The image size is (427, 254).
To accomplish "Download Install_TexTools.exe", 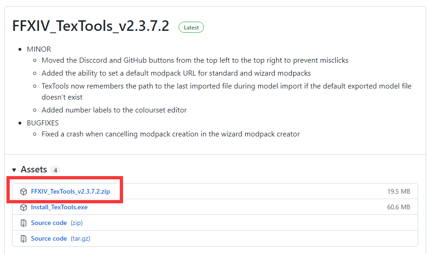I will pyautogui.click(x=59, y=207).
